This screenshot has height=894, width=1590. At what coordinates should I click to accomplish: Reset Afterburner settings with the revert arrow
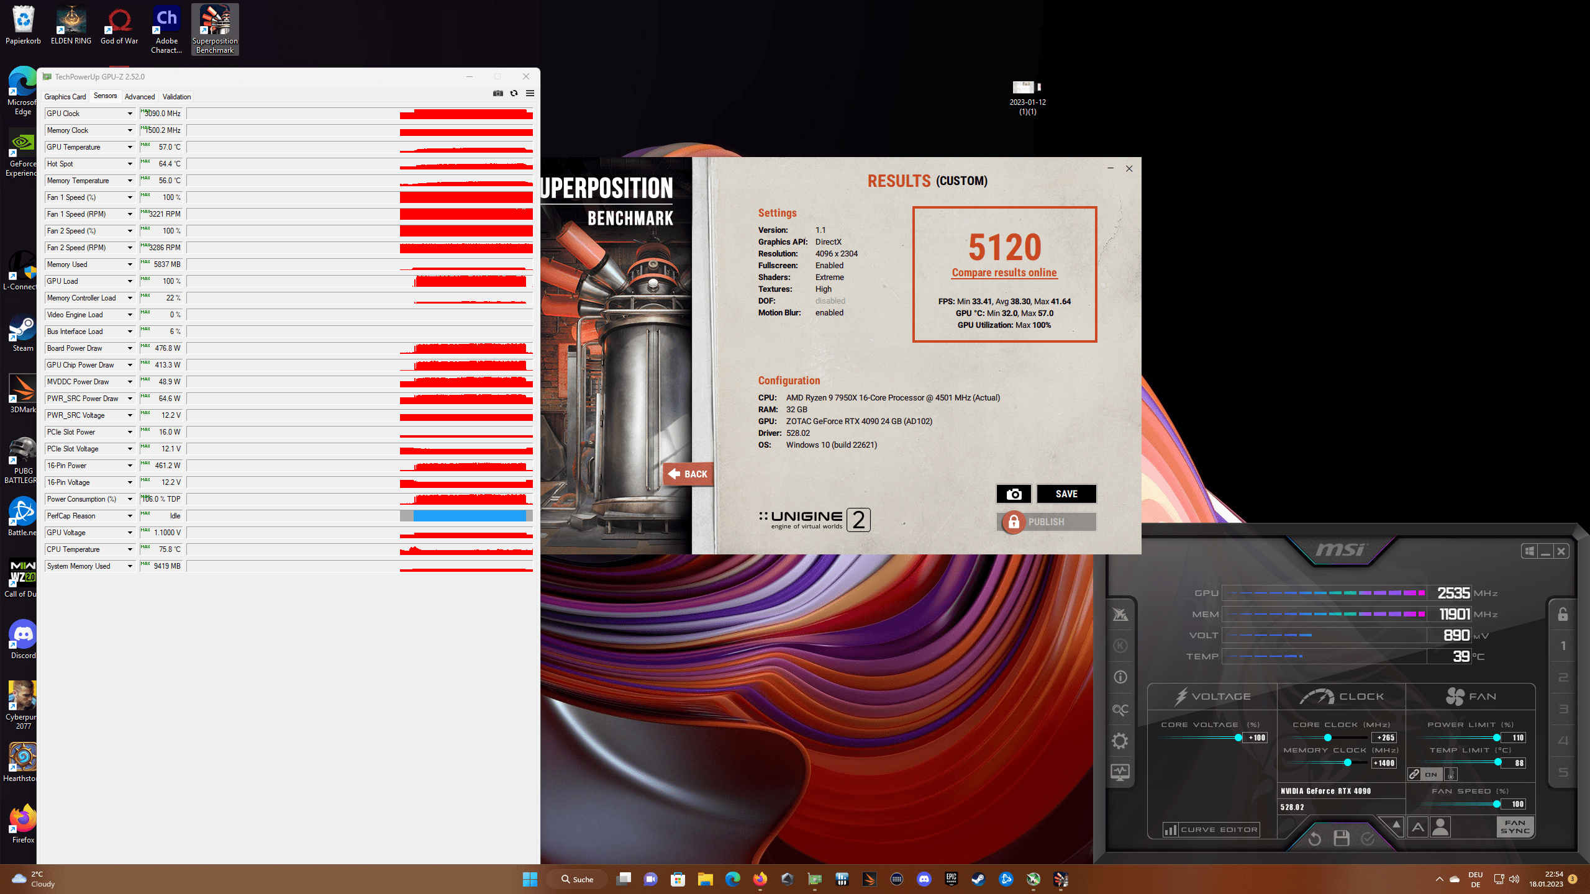pos(1314,839)
